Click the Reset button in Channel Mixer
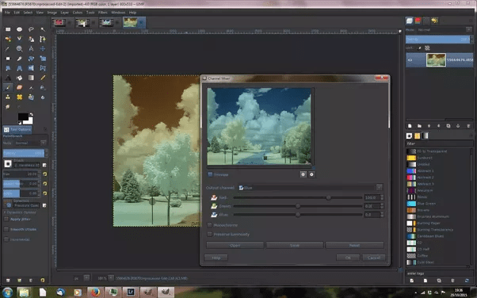477x298 pixels. [354, 245]
